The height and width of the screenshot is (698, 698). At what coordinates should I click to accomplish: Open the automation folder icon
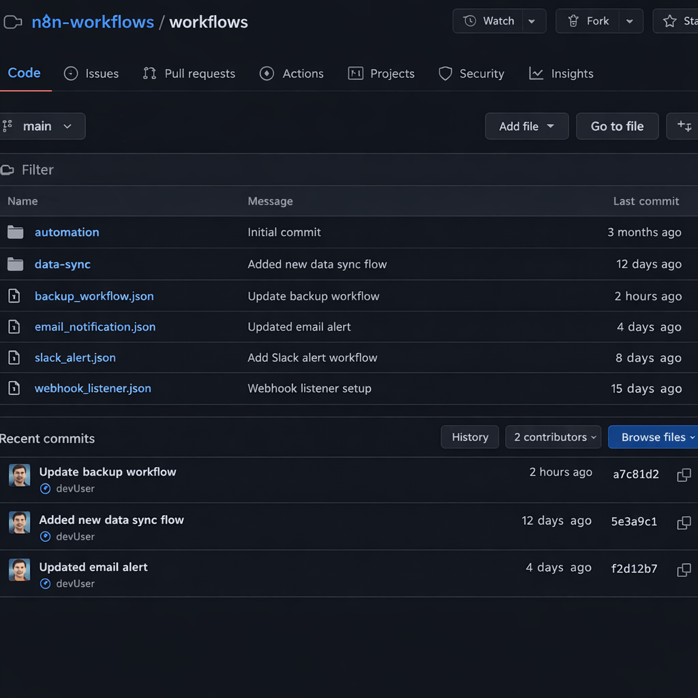click(x=16, y=232)
